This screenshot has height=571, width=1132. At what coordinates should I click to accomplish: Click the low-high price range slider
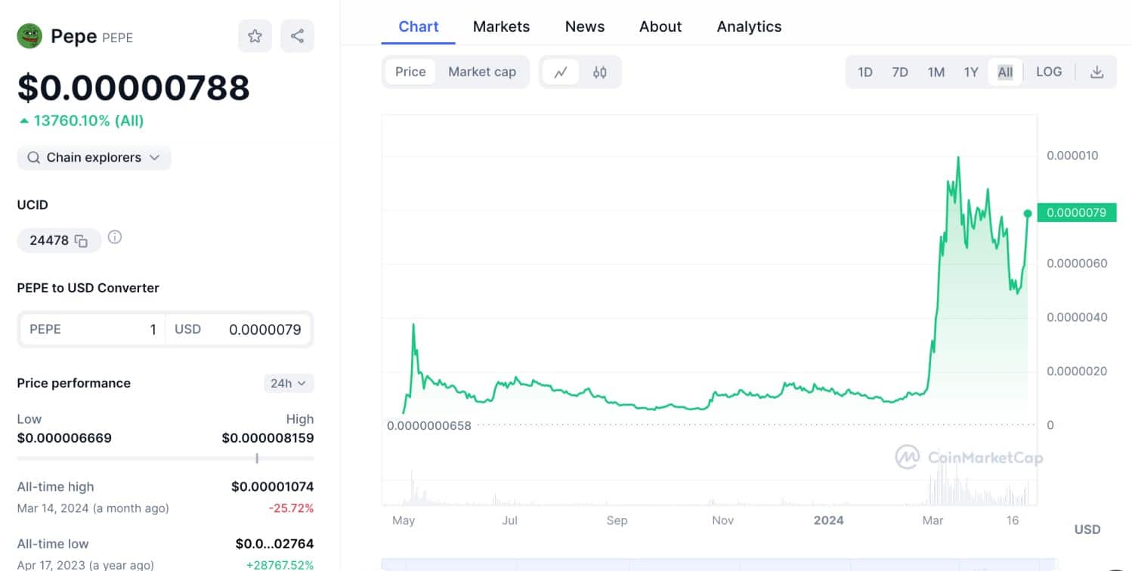(x=165, y=458)
